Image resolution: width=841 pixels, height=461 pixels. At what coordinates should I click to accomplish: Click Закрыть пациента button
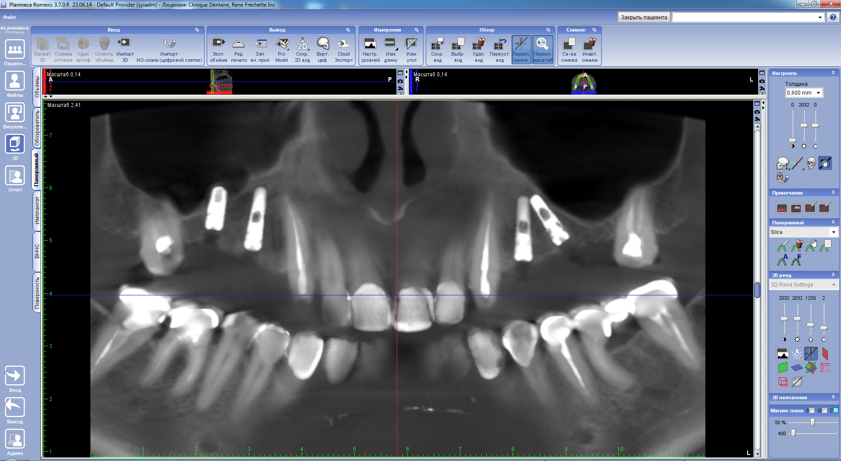pos(644,18)
